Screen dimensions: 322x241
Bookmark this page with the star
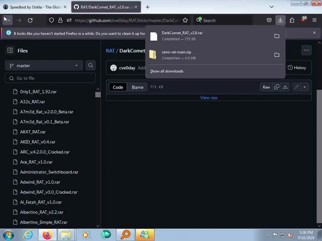[185, 20]
